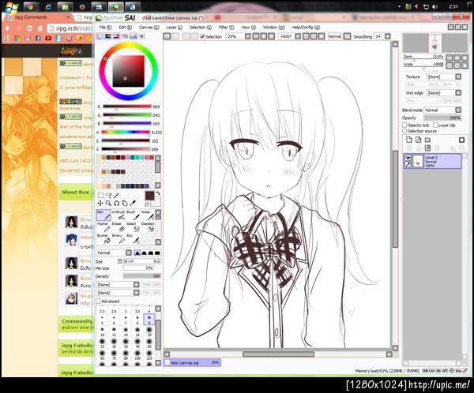This screenshot has width=474, height=393.
Task: Toggle the RGB slider panel button
Action: pos(108,36)
